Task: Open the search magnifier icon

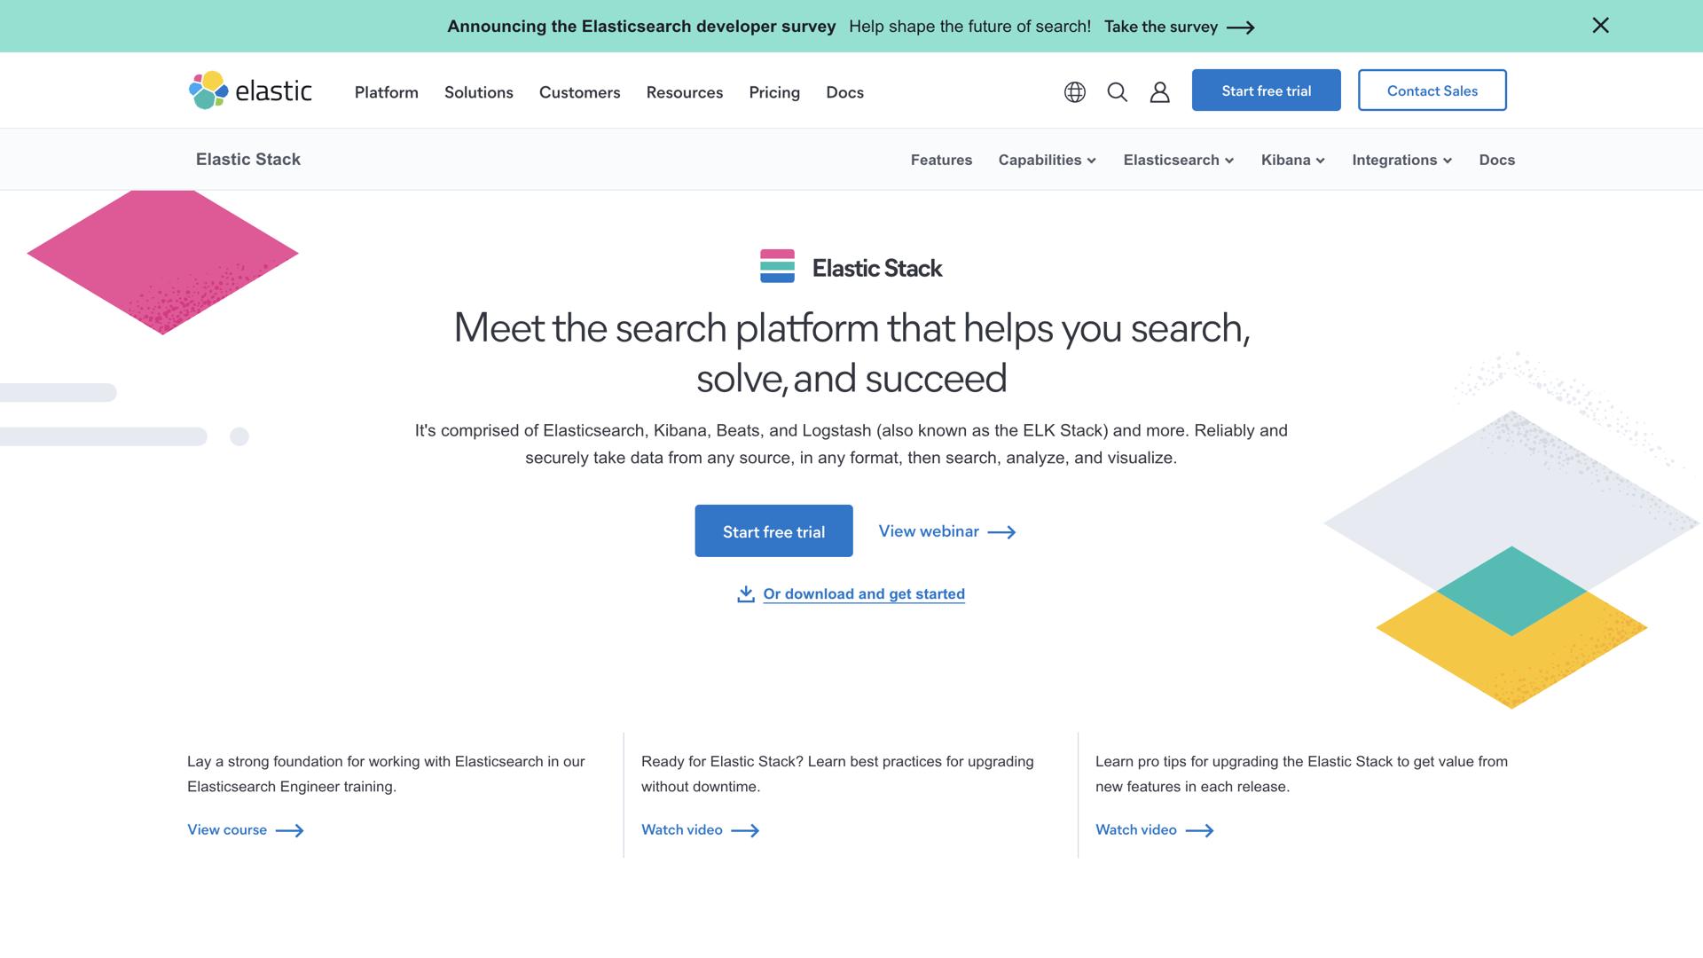Action: tap(1117, 92)
